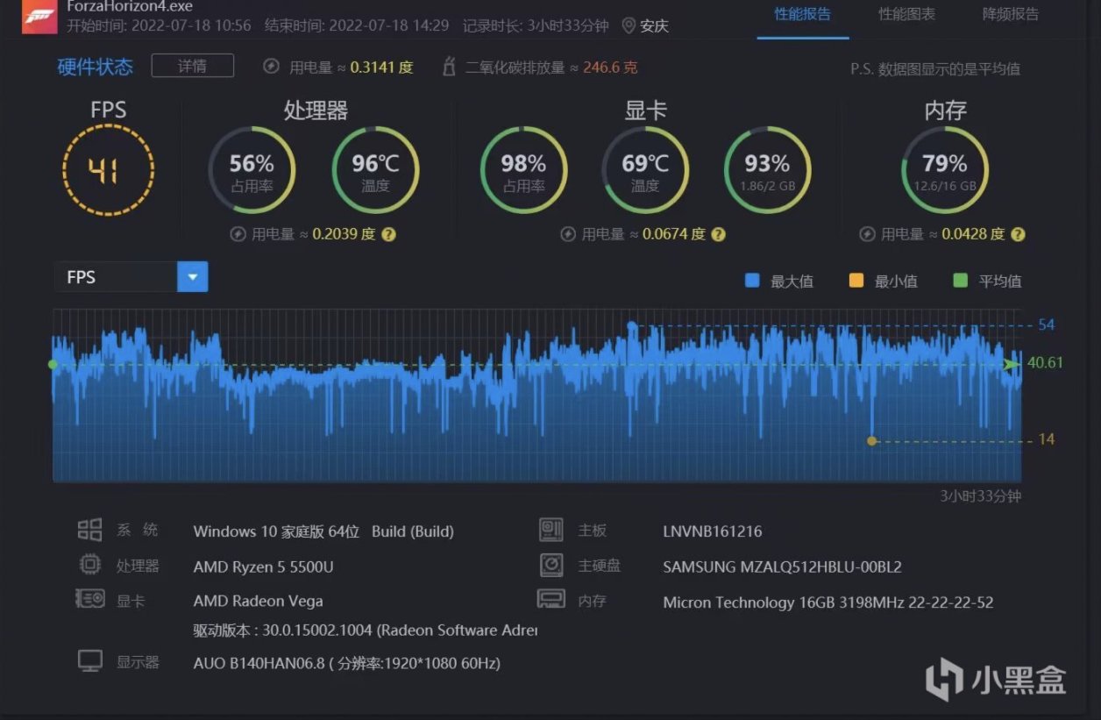Screen dimensions: 1101x720
Task: Click the 安庆 location text
Action: (654, 26)
